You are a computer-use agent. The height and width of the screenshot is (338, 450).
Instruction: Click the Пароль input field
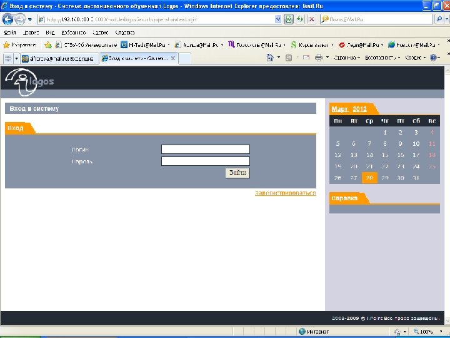coord(206,161)
